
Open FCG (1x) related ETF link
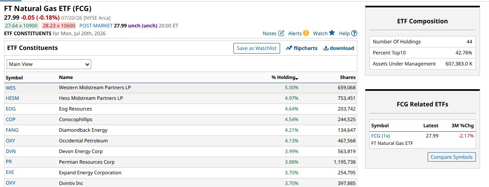381,135
